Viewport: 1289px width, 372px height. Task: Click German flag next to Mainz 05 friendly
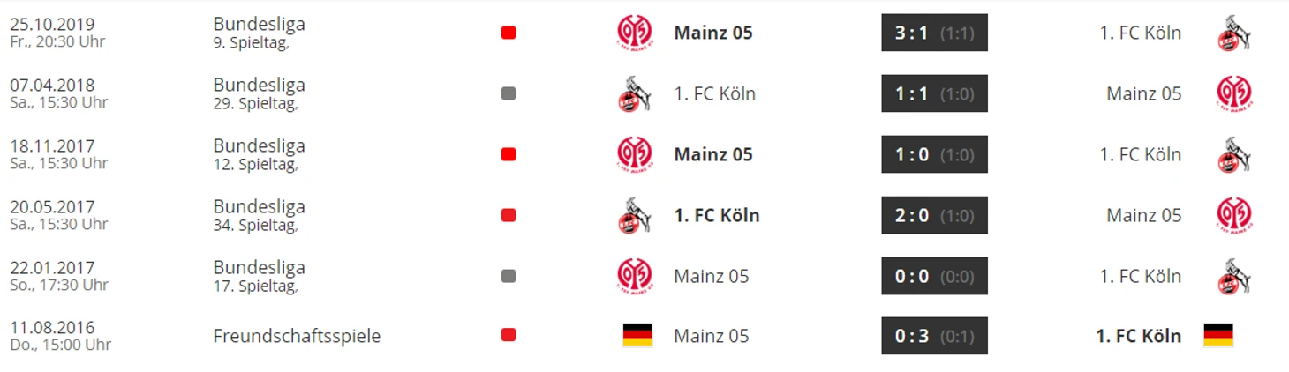coord(637,336)
